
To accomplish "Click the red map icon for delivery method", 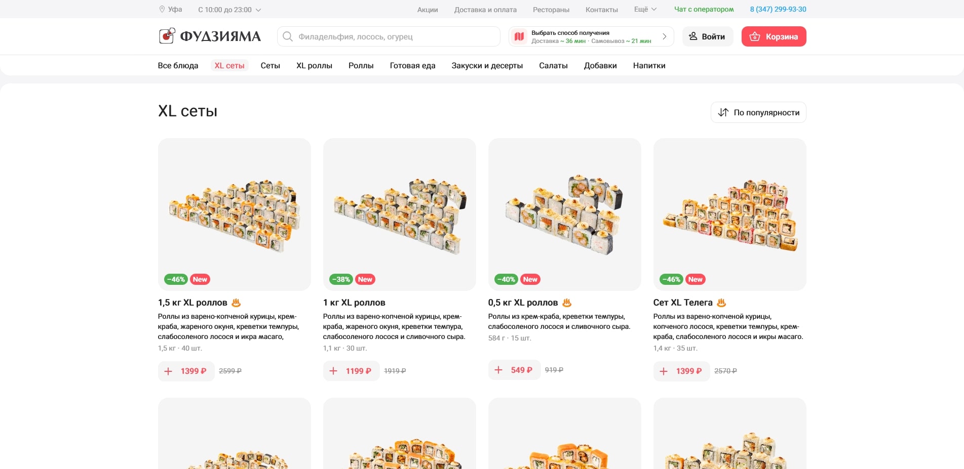I will coord(519,36).
